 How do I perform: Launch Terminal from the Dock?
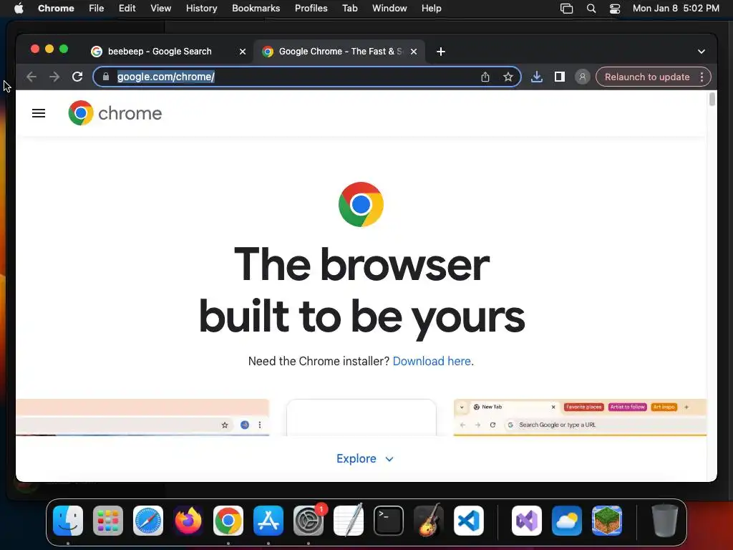(x=389, y=521)
